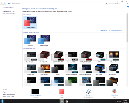Click the theme list scroll-up arrow
This screenshot has width=129, height=103.
coord(127,14)
